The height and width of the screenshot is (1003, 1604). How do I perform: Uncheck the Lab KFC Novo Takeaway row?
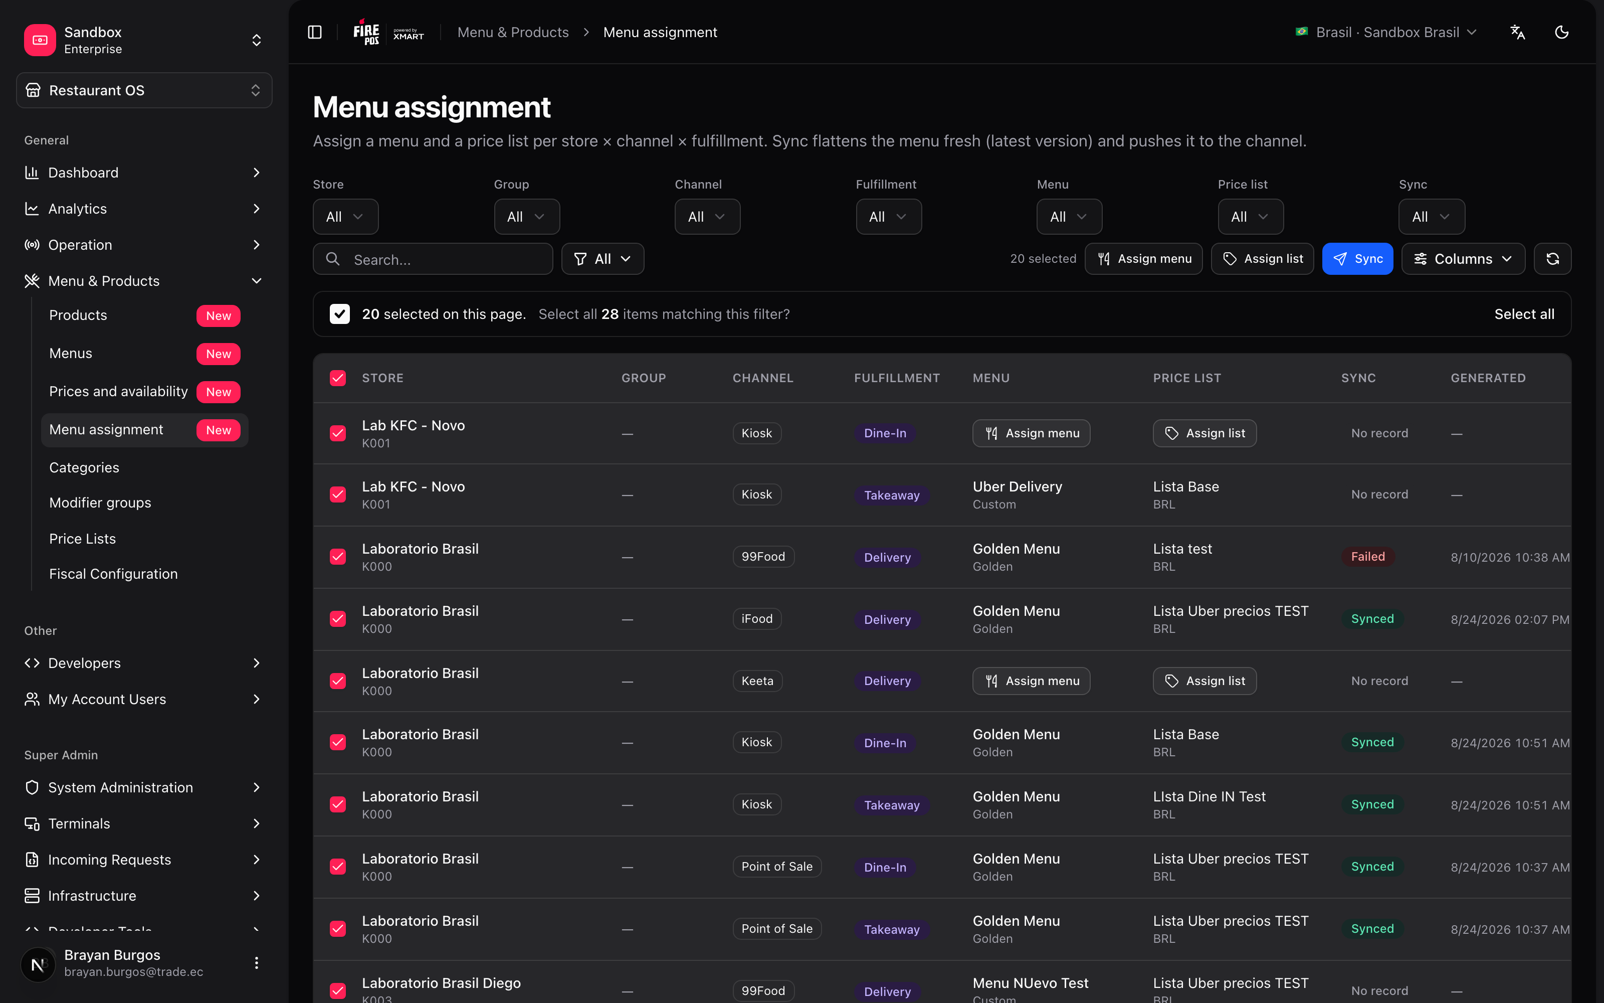338,495
